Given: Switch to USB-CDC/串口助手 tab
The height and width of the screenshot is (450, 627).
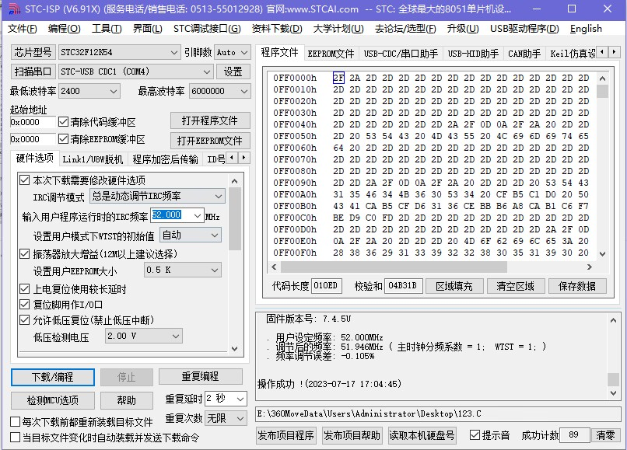Looking at the screenshot, I should [x=401, y=54].
